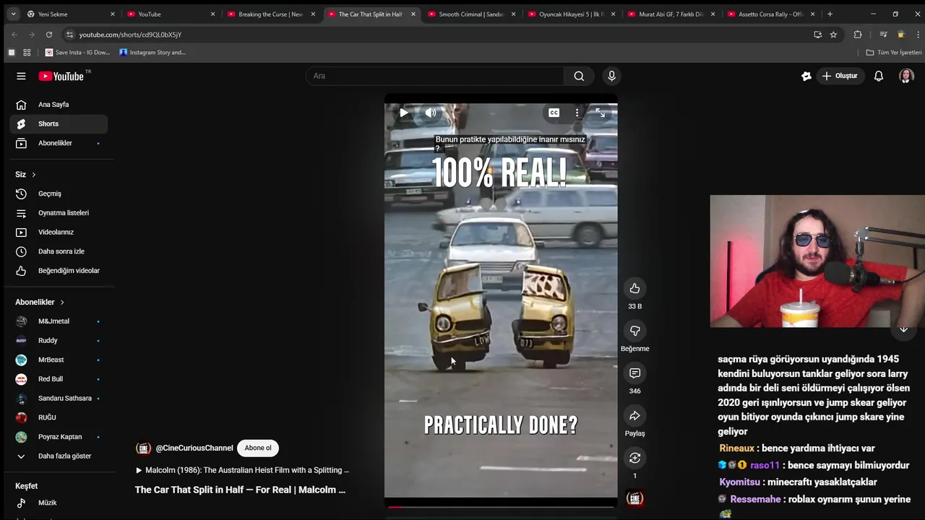Open Ana Sayfa in sidebar
The image size is (925, 520).
tap(59, 105)
